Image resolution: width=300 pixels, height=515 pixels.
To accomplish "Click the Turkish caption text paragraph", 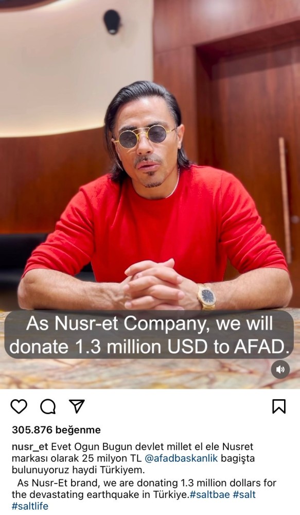I will [x=133, y=458].
